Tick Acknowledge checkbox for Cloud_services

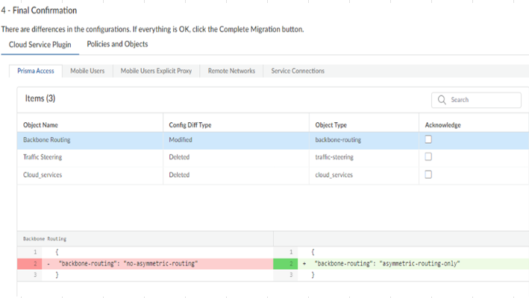point(428,174)
